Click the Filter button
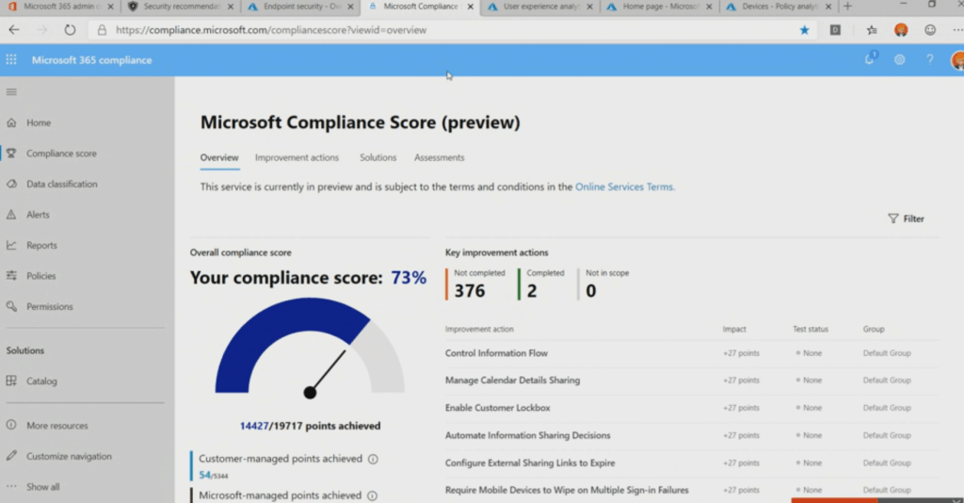 [x=907, y=219]
